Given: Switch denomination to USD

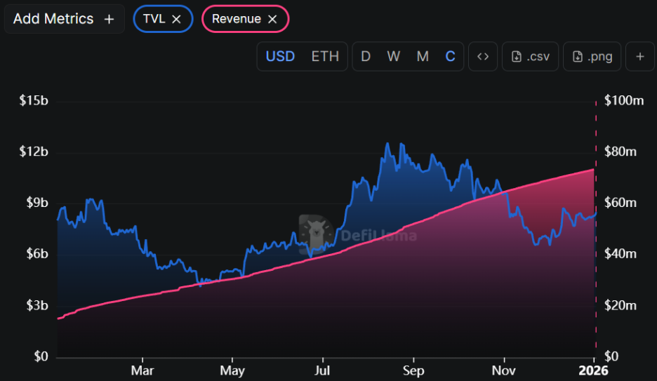Looking at the screenshot, I should pos(280,57).
